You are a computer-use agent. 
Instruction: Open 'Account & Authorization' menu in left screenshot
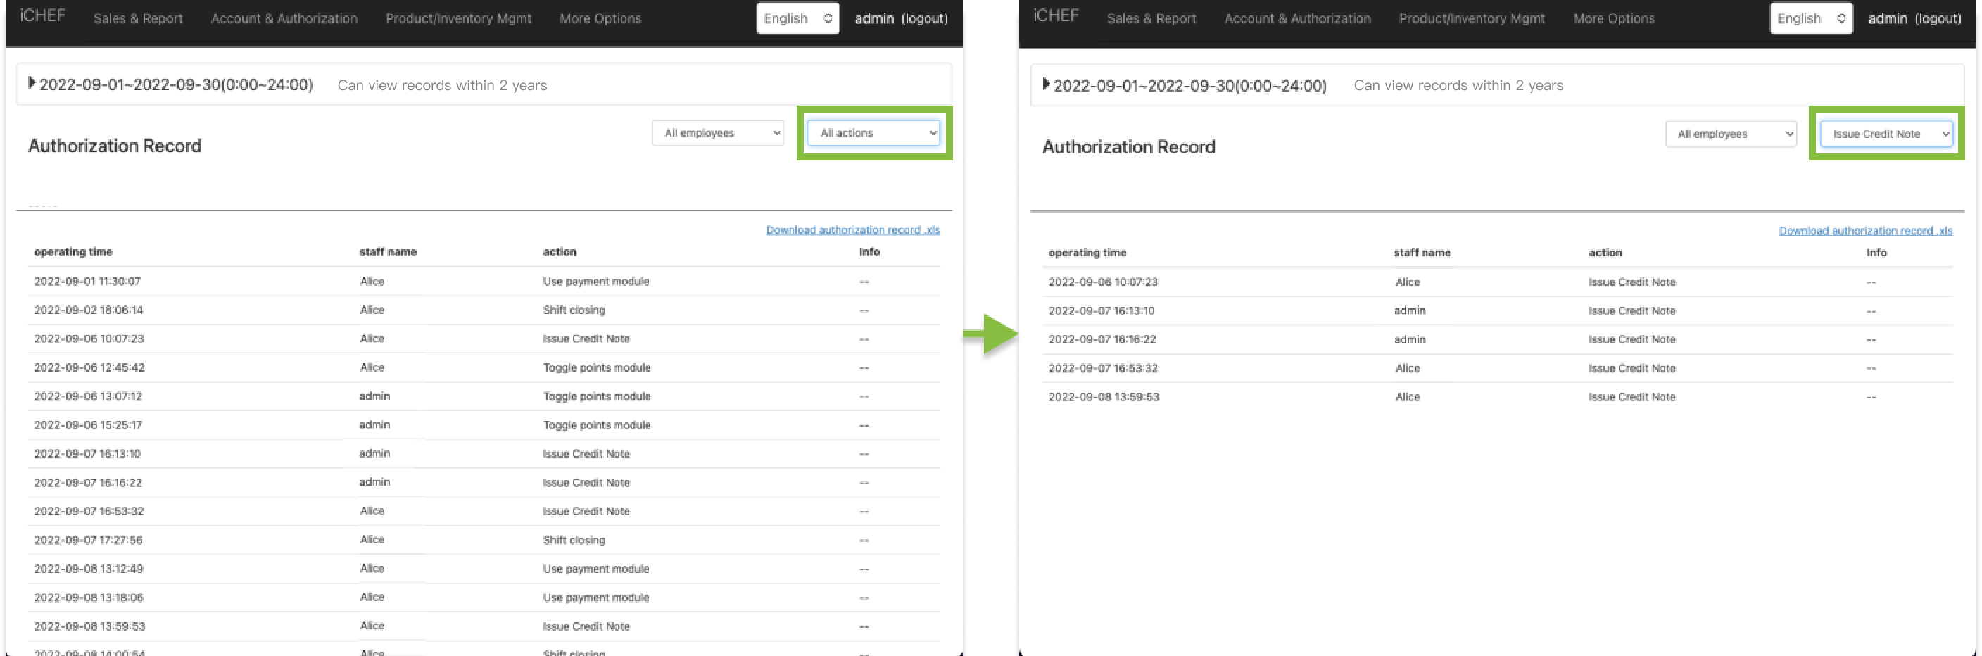point(284,18)
